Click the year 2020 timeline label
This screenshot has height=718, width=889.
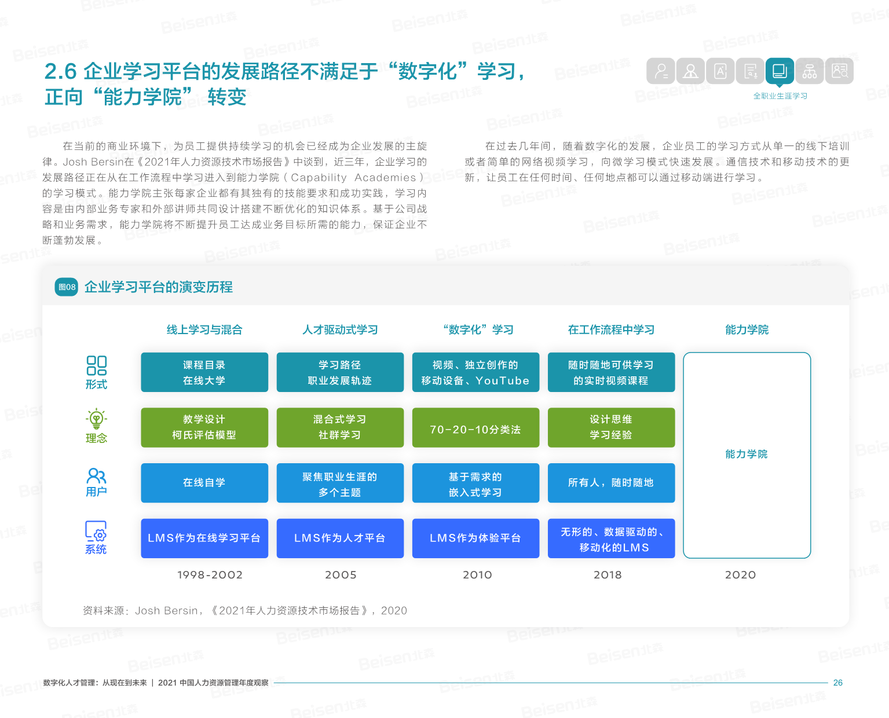[x=740, y=575]
